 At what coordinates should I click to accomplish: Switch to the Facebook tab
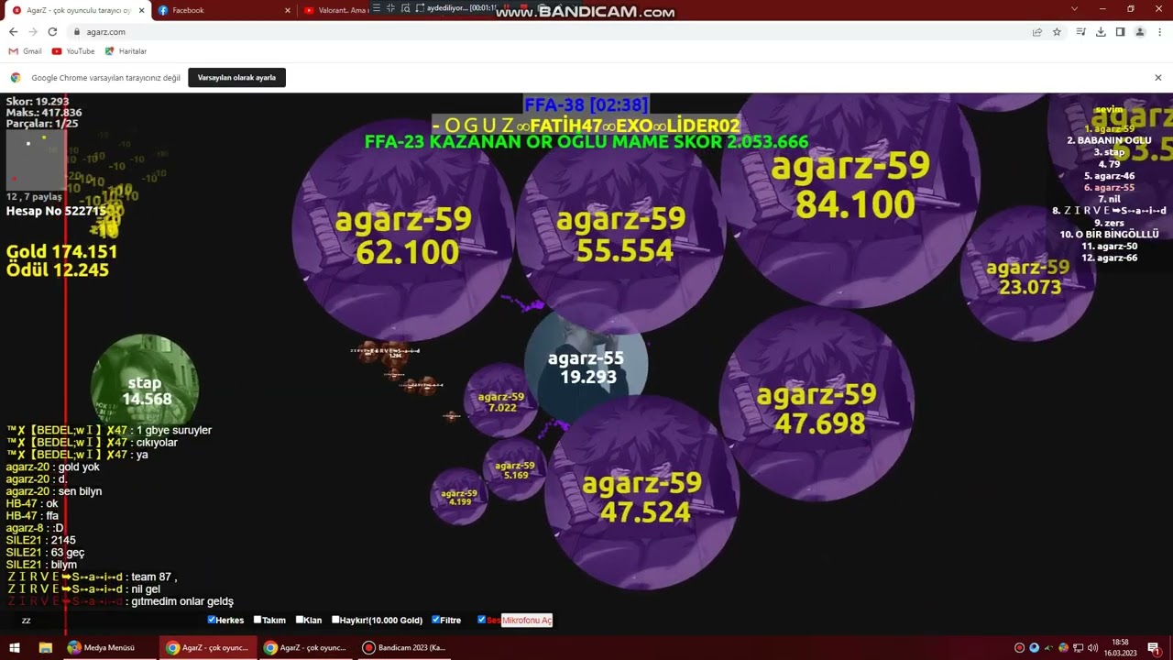(223, 10)
